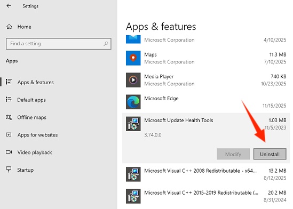Open Offline maps page
The image size is (293, 209).
pos(32,117)
